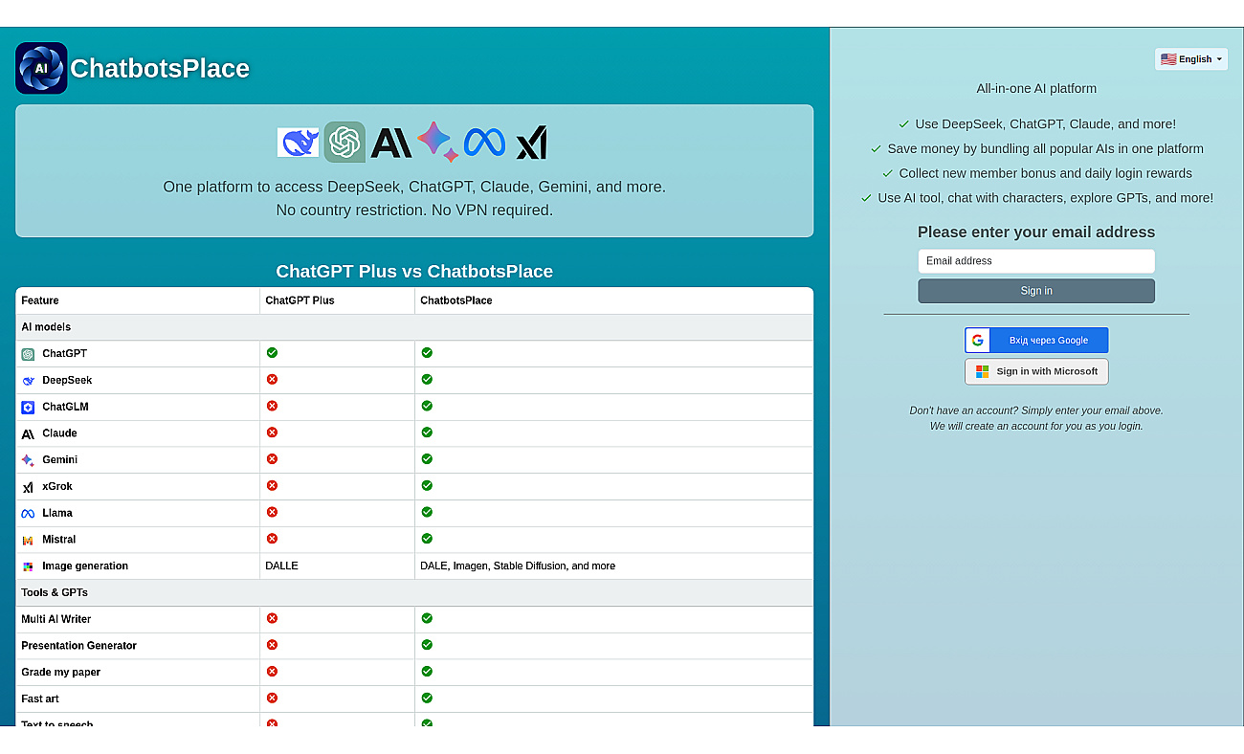Click red cross for Grade my paper row

pyautogui.click(x=272, y=672)
